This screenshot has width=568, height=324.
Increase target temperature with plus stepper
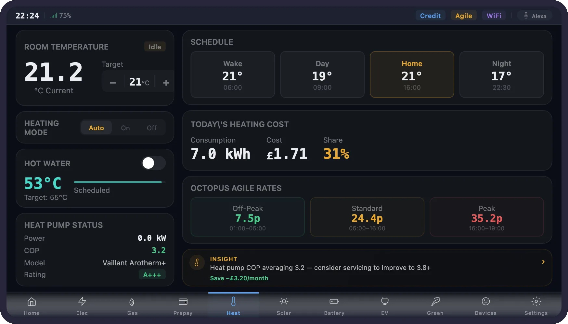[x=166, y=82]
